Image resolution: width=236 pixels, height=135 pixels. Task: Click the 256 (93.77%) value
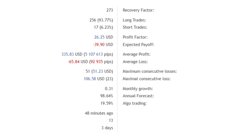[101, 20]
